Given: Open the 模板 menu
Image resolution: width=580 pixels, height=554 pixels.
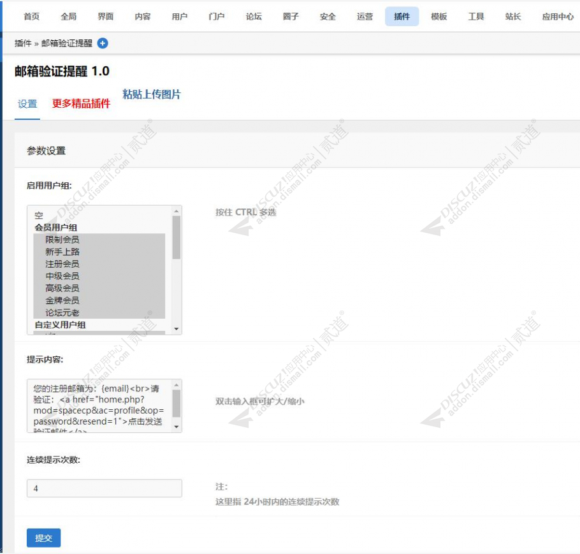Looking at the screenshot, I should point(439,17).
